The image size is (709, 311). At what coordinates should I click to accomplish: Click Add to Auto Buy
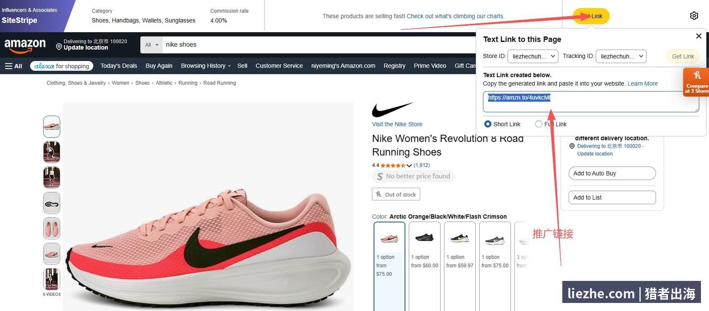612,173
